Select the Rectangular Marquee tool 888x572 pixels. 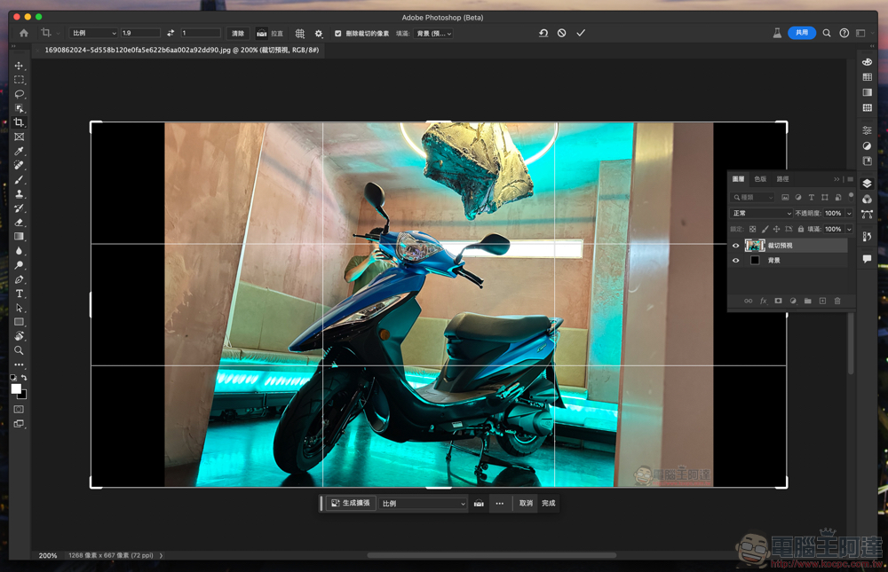19,80
